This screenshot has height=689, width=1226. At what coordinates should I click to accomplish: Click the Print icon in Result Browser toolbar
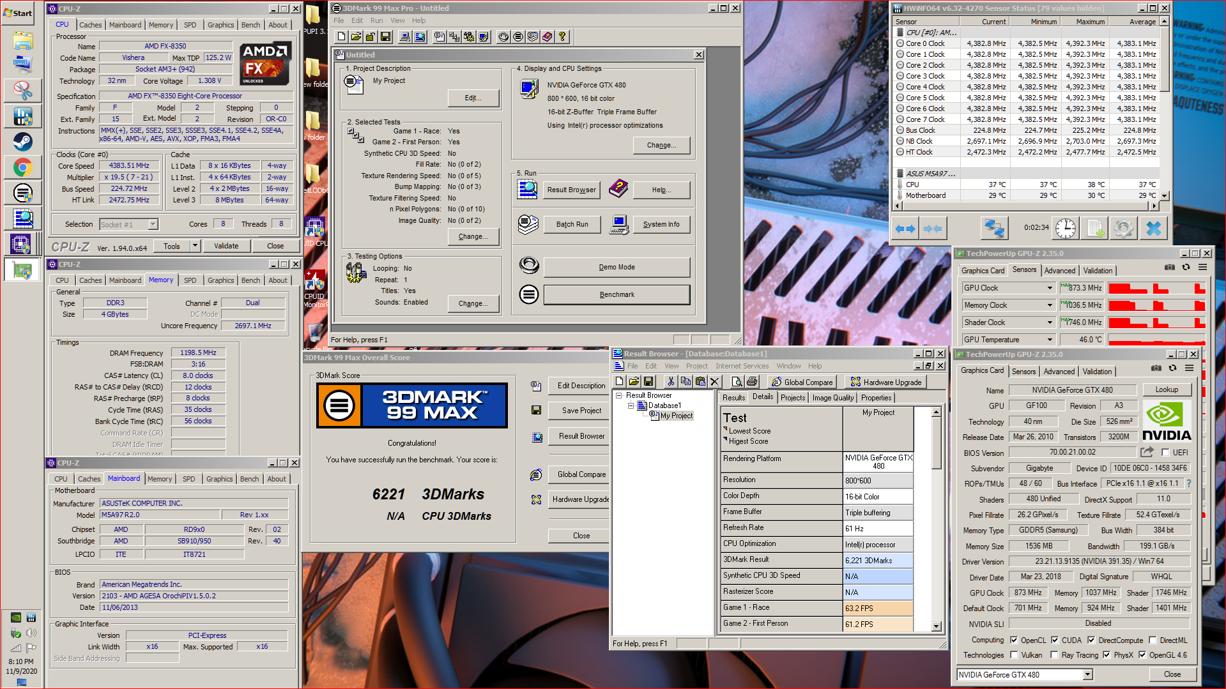(752, 382)
